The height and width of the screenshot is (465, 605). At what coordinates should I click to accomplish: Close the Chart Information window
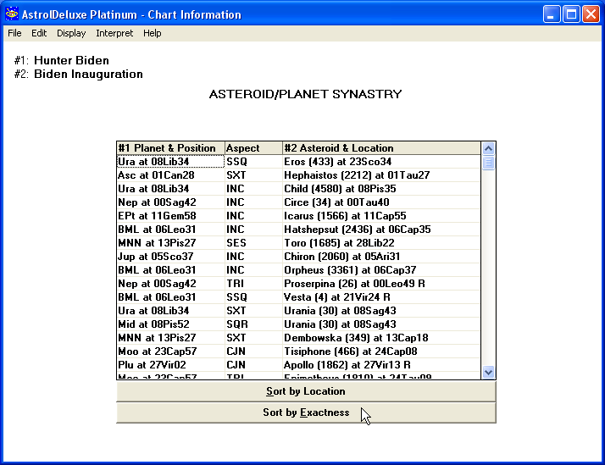[591, 14]
